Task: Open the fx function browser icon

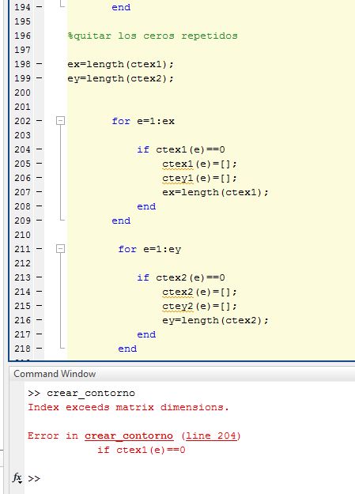Action: click(x=17, y=478)
